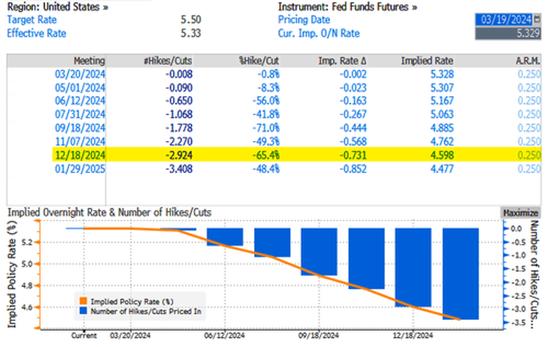Click the orange Implied Policy Rate legend swatch
The height and width of the screenshot is (347, 548).
83,301
